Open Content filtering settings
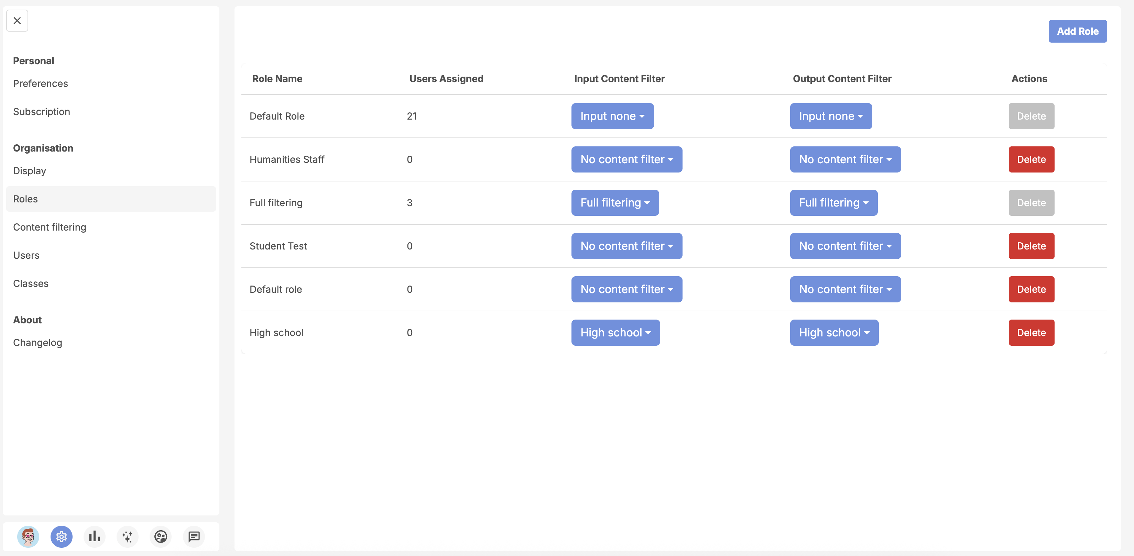Image resolution: width=1134 pixels, height=556 pixels. point(50,227)
